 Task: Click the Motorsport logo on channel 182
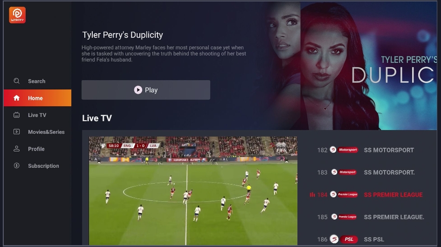click(344, 150)
